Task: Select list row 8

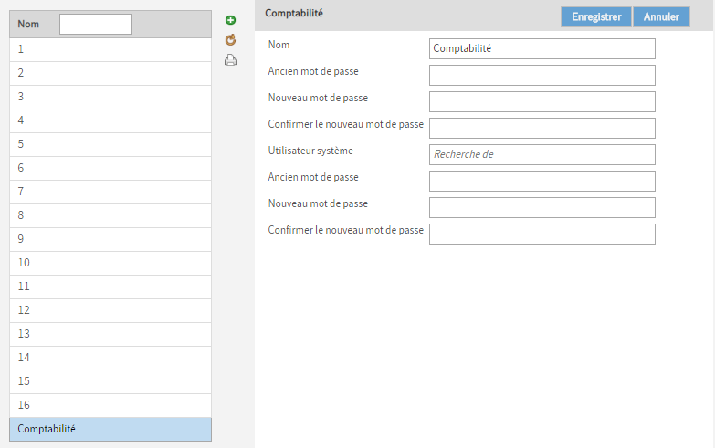Action: tap(110, 215)
